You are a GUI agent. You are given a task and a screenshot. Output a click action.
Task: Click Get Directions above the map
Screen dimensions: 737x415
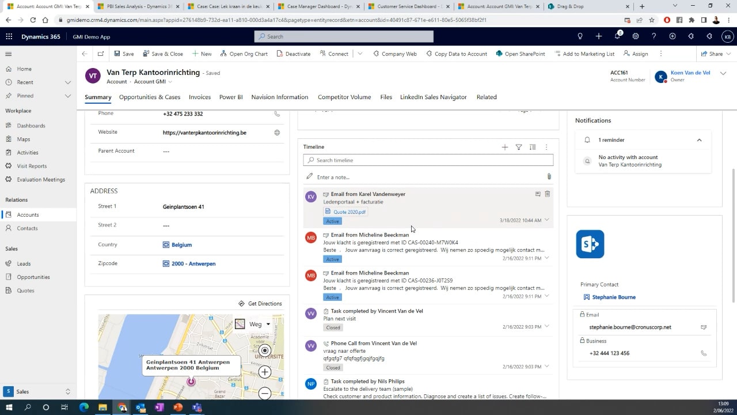tap(260, 304)
